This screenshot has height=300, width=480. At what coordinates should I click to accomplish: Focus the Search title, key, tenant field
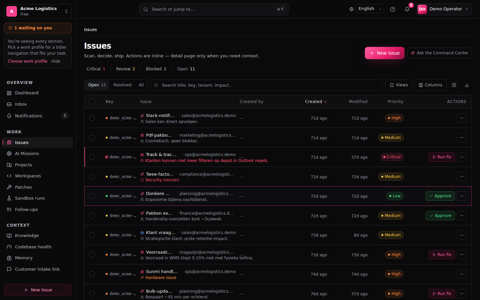267,85
